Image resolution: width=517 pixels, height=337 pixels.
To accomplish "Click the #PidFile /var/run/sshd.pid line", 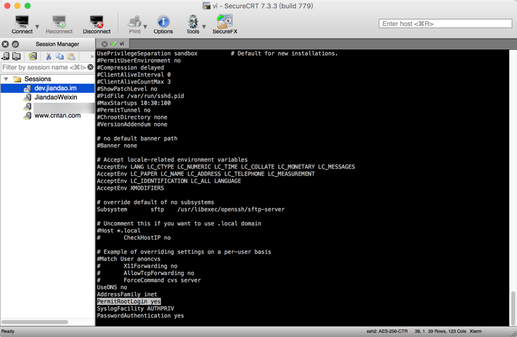I will [140, 96].
